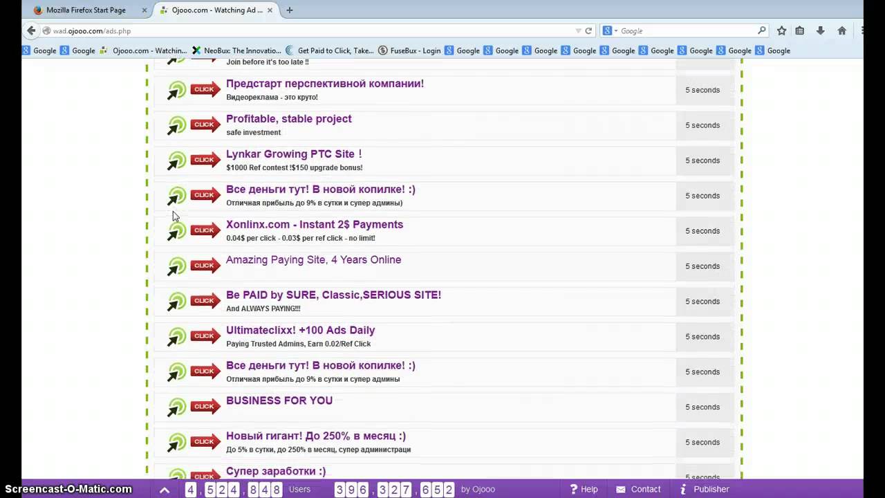Image resolution: width=885 pixels, height=498 pixels.
Task: Click green target icon beside Lynkar Growing PTC
Action: pos(176,161)
